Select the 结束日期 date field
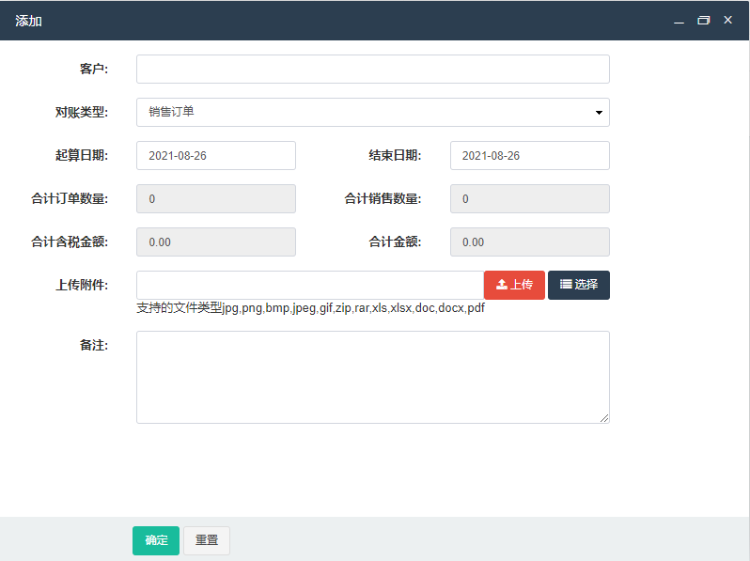Screen dimensions: 750x561 [x=529, y=155]
